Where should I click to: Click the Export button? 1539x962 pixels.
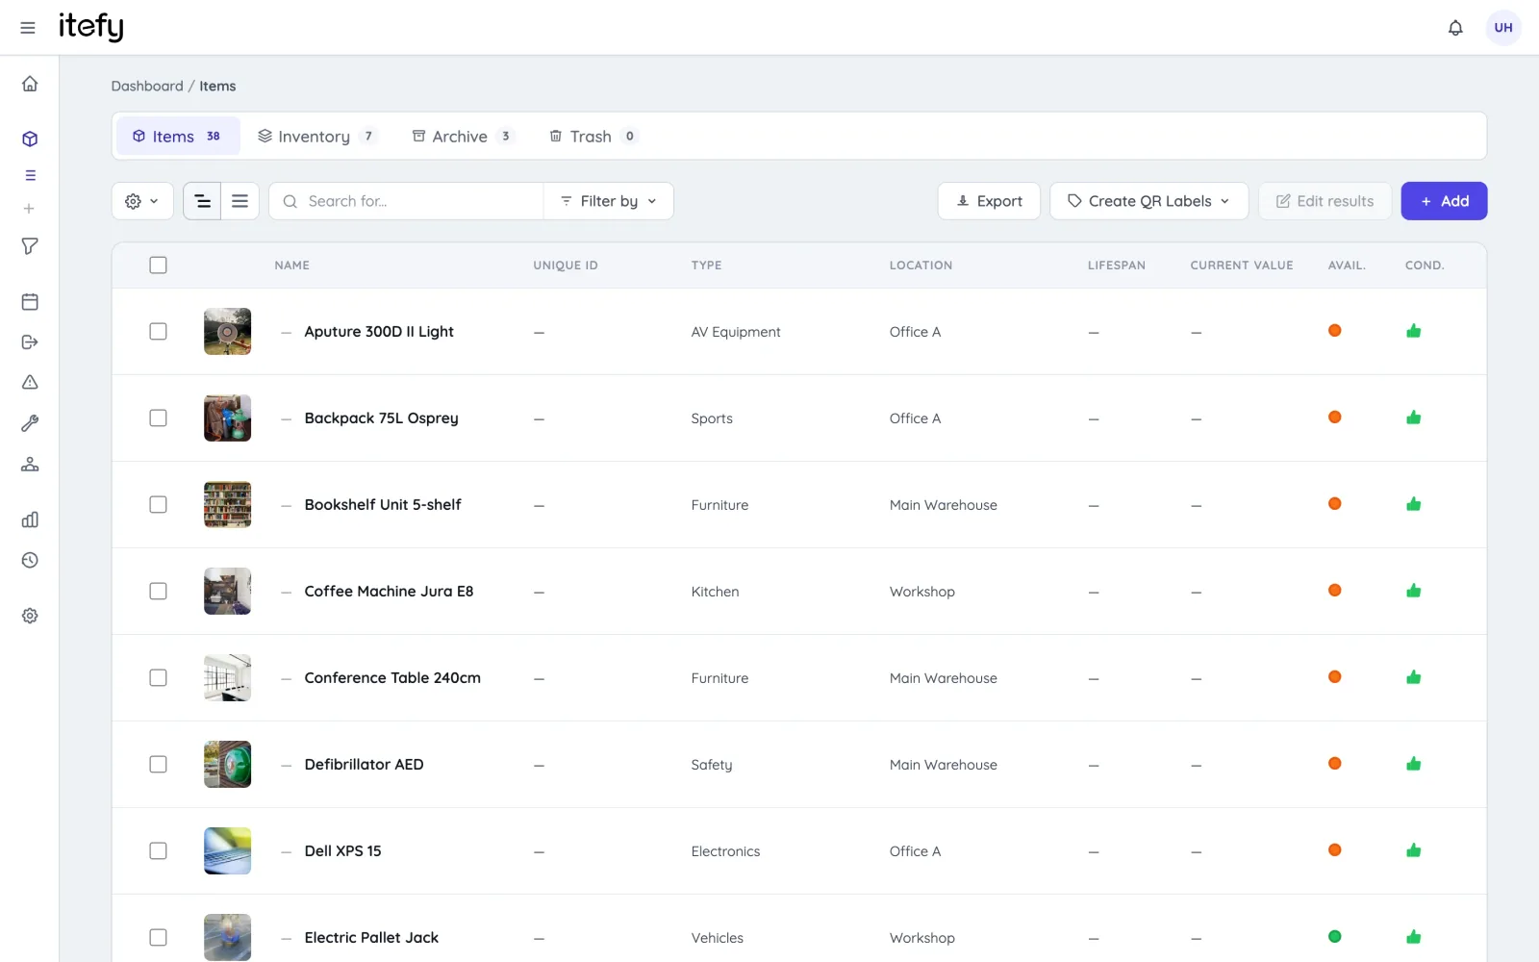[989, 201]
